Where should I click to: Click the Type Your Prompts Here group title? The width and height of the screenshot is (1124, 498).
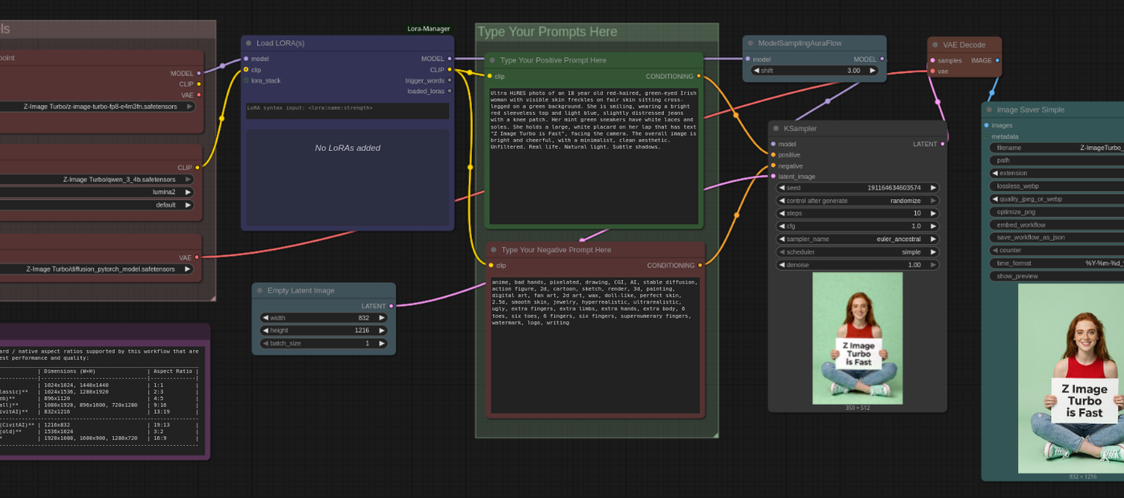tap(547, 32)
